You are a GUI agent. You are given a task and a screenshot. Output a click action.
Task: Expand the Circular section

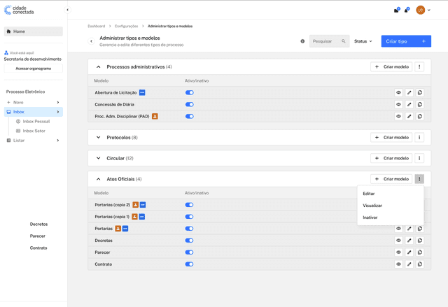(x=98, y=158)
